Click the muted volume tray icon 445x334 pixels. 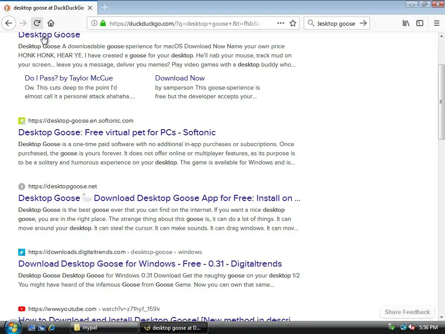coord(412,327)
